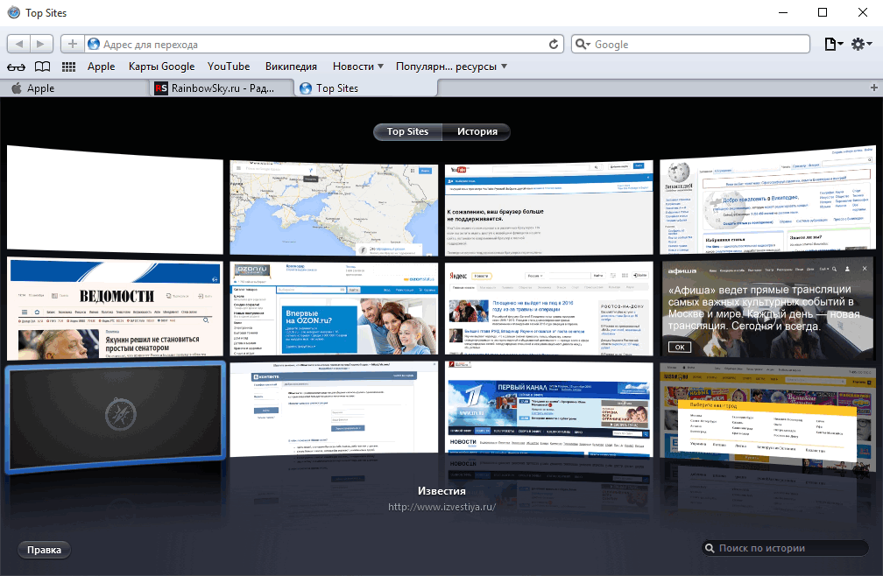Show all bookmarks via the book icon
Viewport: 883px width, 576px height.
(42, 67)
